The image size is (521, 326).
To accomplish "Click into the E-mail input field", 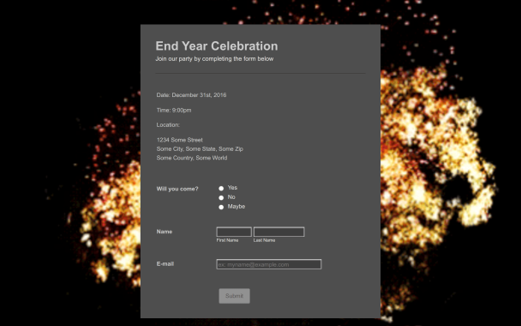I will [x=269, y=264].
